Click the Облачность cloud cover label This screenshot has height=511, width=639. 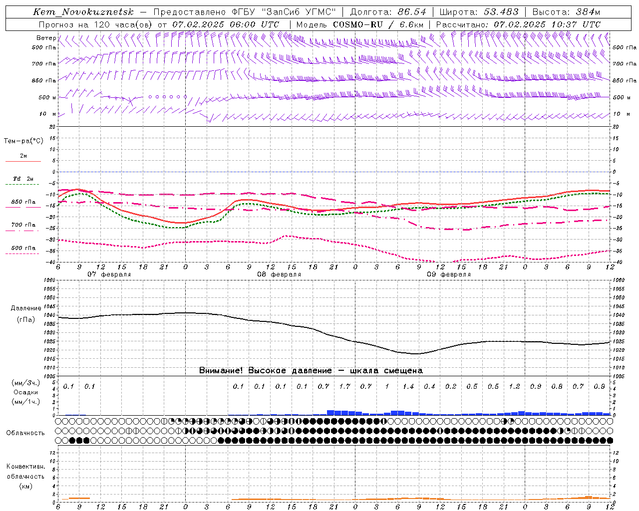click(25, 433)
